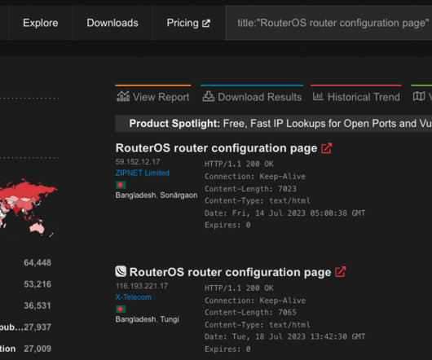The width and height of the screenshot is (432, 360).
Task: Click the count 36,531
Action: (x=37, y=305)
